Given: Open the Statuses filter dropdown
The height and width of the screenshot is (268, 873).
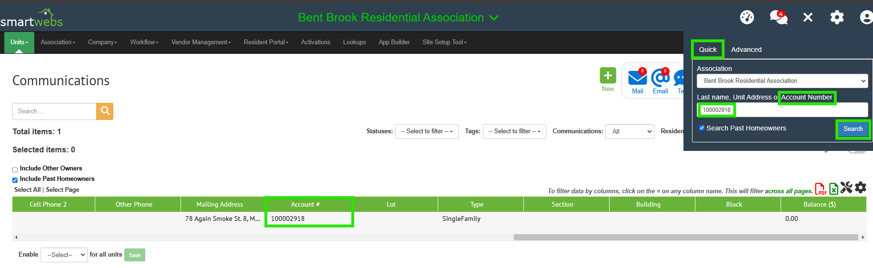Looking at the screenshot, I should tap(427, 131).
